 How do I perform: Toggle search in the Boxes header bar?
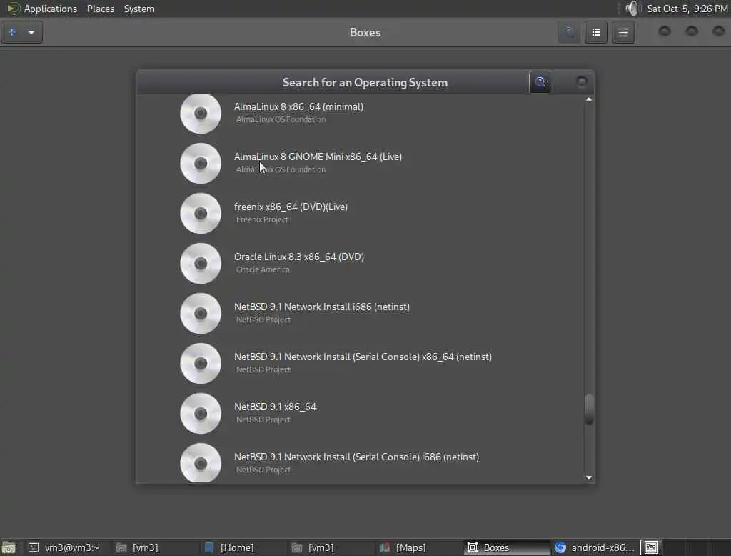(569, 32)
